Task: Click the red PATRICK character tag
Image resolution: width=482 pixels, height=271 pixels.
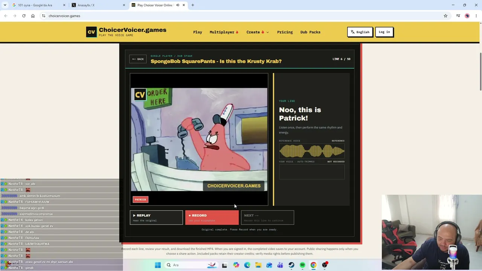Action: [x=140, y=199]
